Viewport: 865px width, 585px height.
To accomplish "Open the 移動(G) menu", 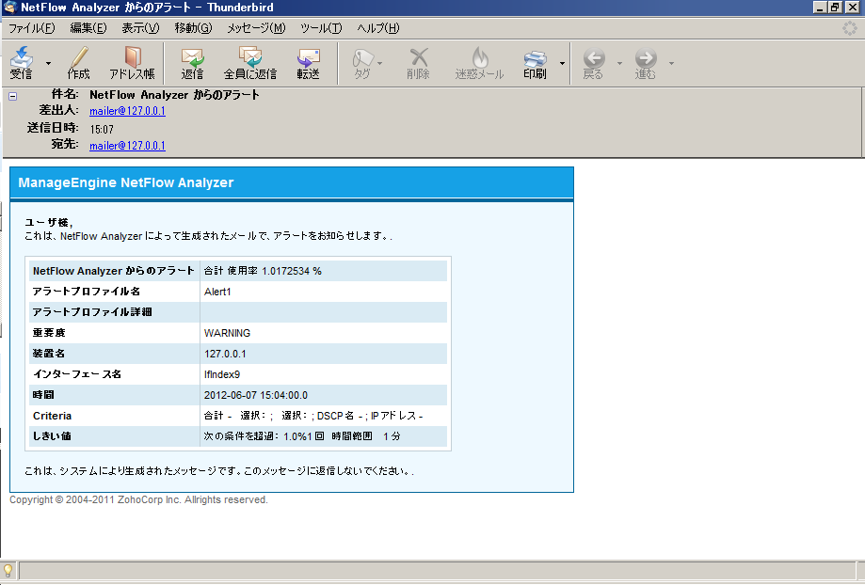I will [193, 28].
